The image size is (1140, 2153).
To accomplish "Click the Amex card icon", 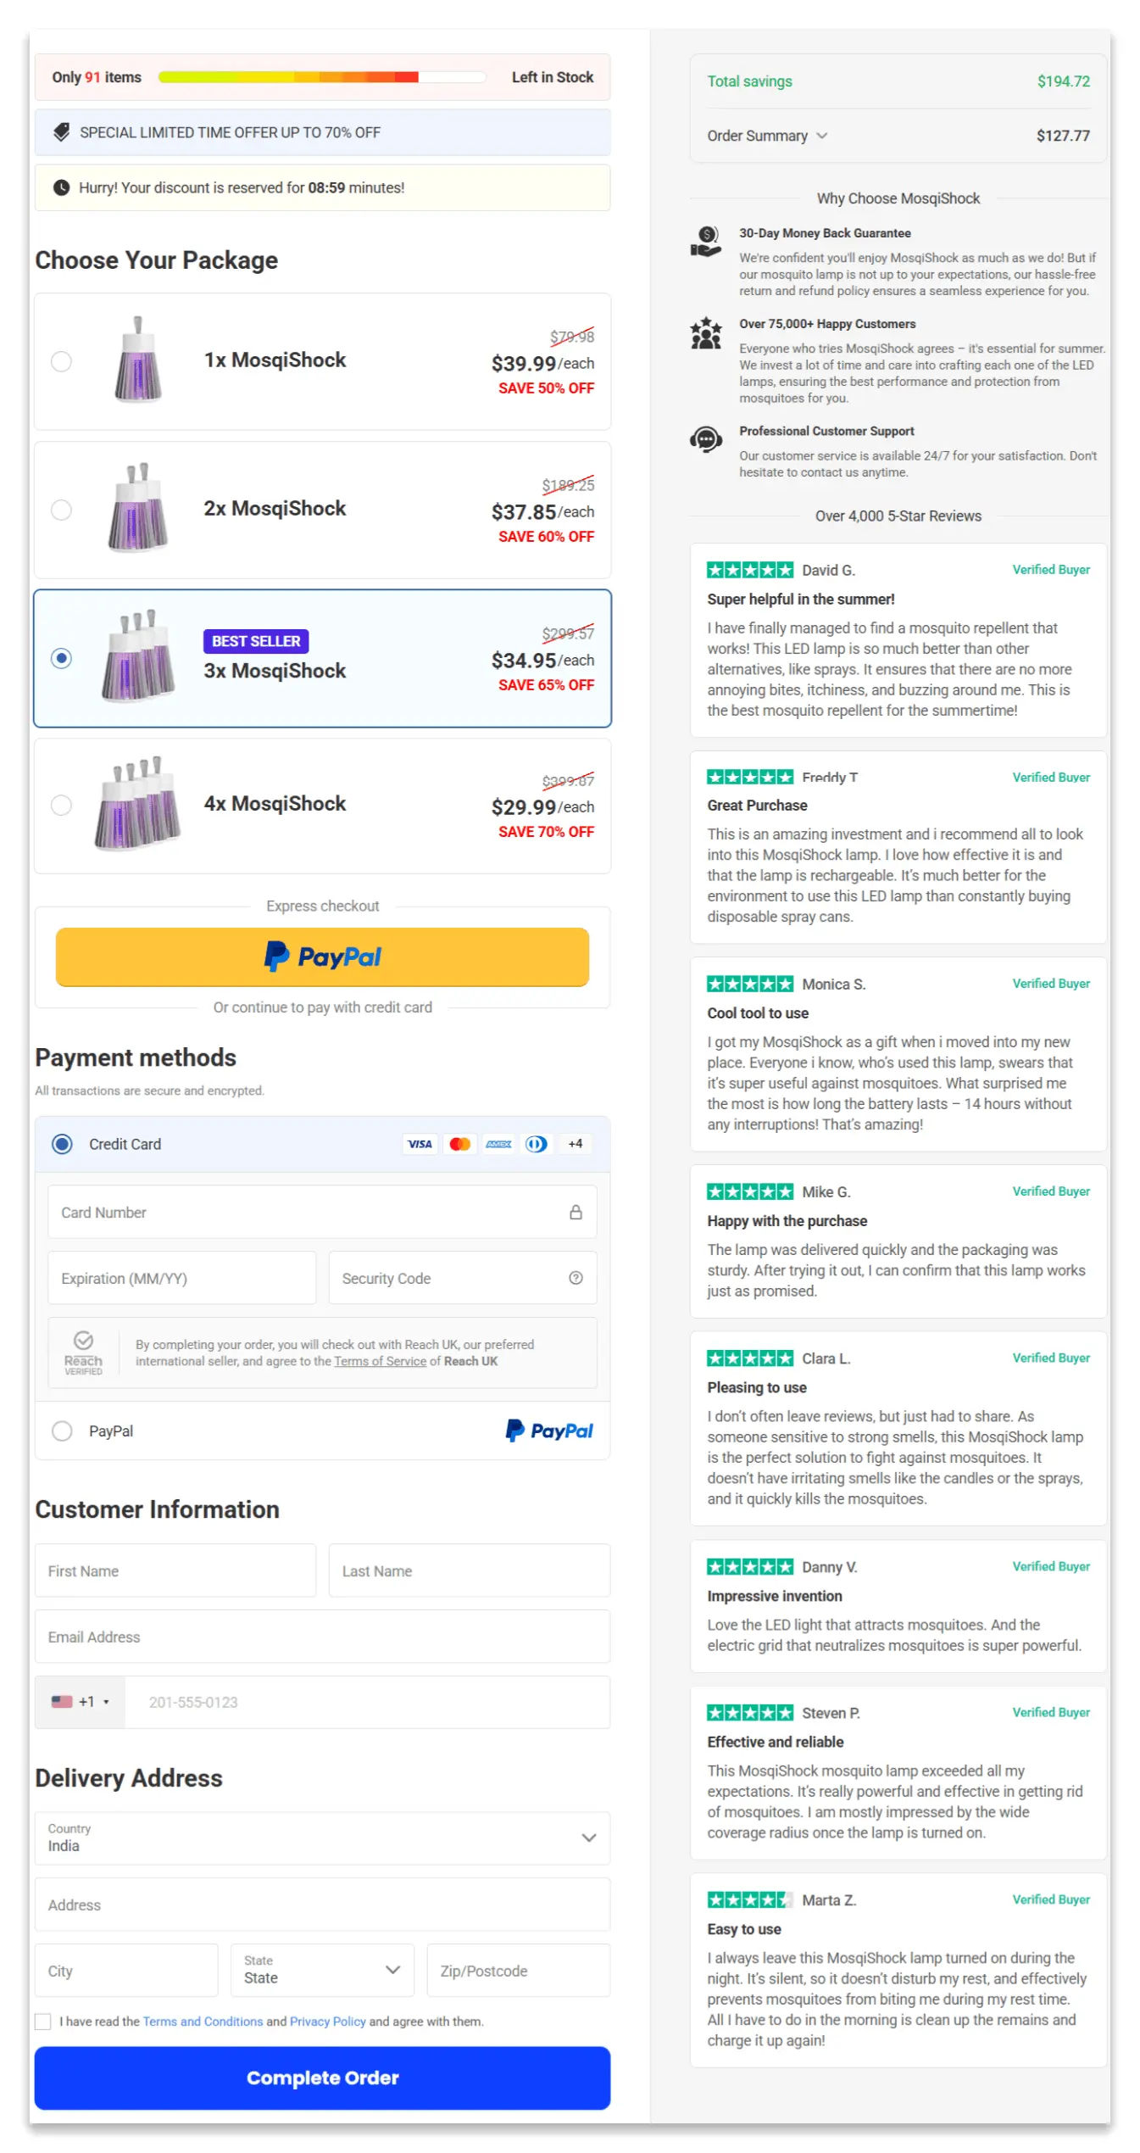I will point(498,1144).
